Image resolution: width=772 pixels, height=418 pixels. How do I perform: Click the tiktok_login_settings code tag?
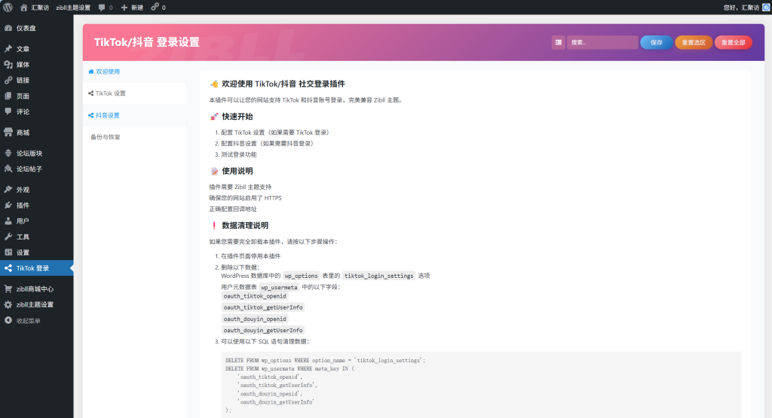pos(378,276)
